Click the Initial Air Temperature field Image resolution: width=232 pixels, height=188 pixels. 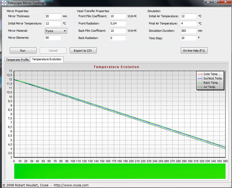(188, 16)
